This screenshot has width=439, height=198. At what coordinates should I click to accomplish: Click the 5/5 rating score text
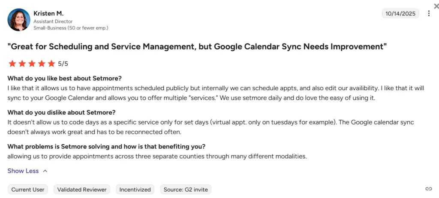pos(63,64)
